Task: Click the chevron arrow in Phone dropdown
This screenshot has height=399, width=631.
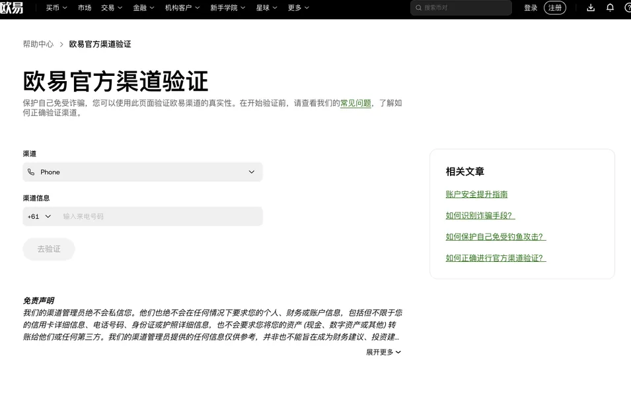Action: (252, 172)
